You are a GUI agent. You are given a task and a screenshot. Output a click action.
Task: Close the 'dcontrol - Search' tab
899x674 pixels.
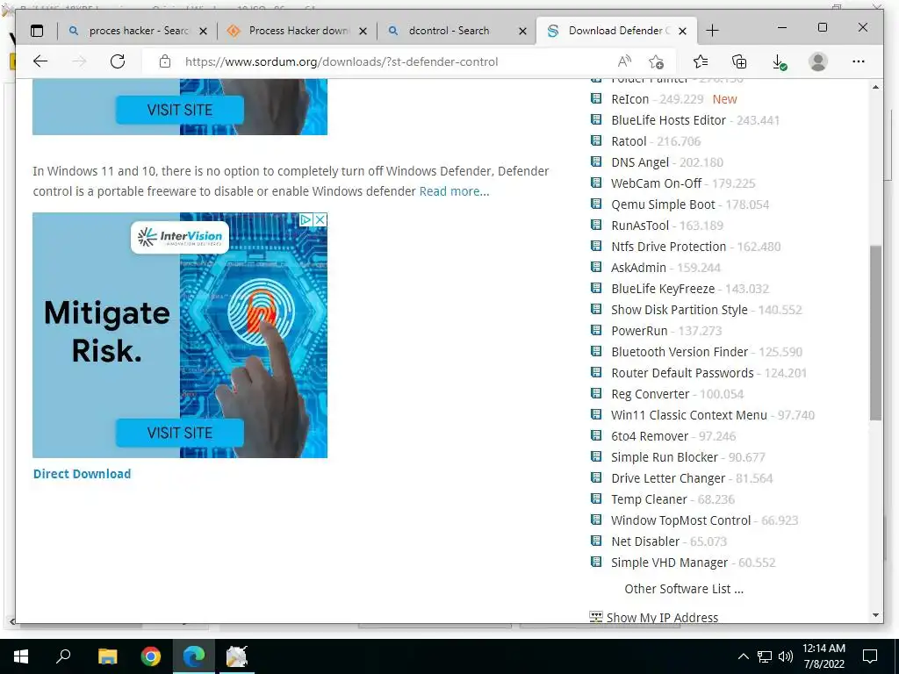pyautogui.click(x=523, y=31)
